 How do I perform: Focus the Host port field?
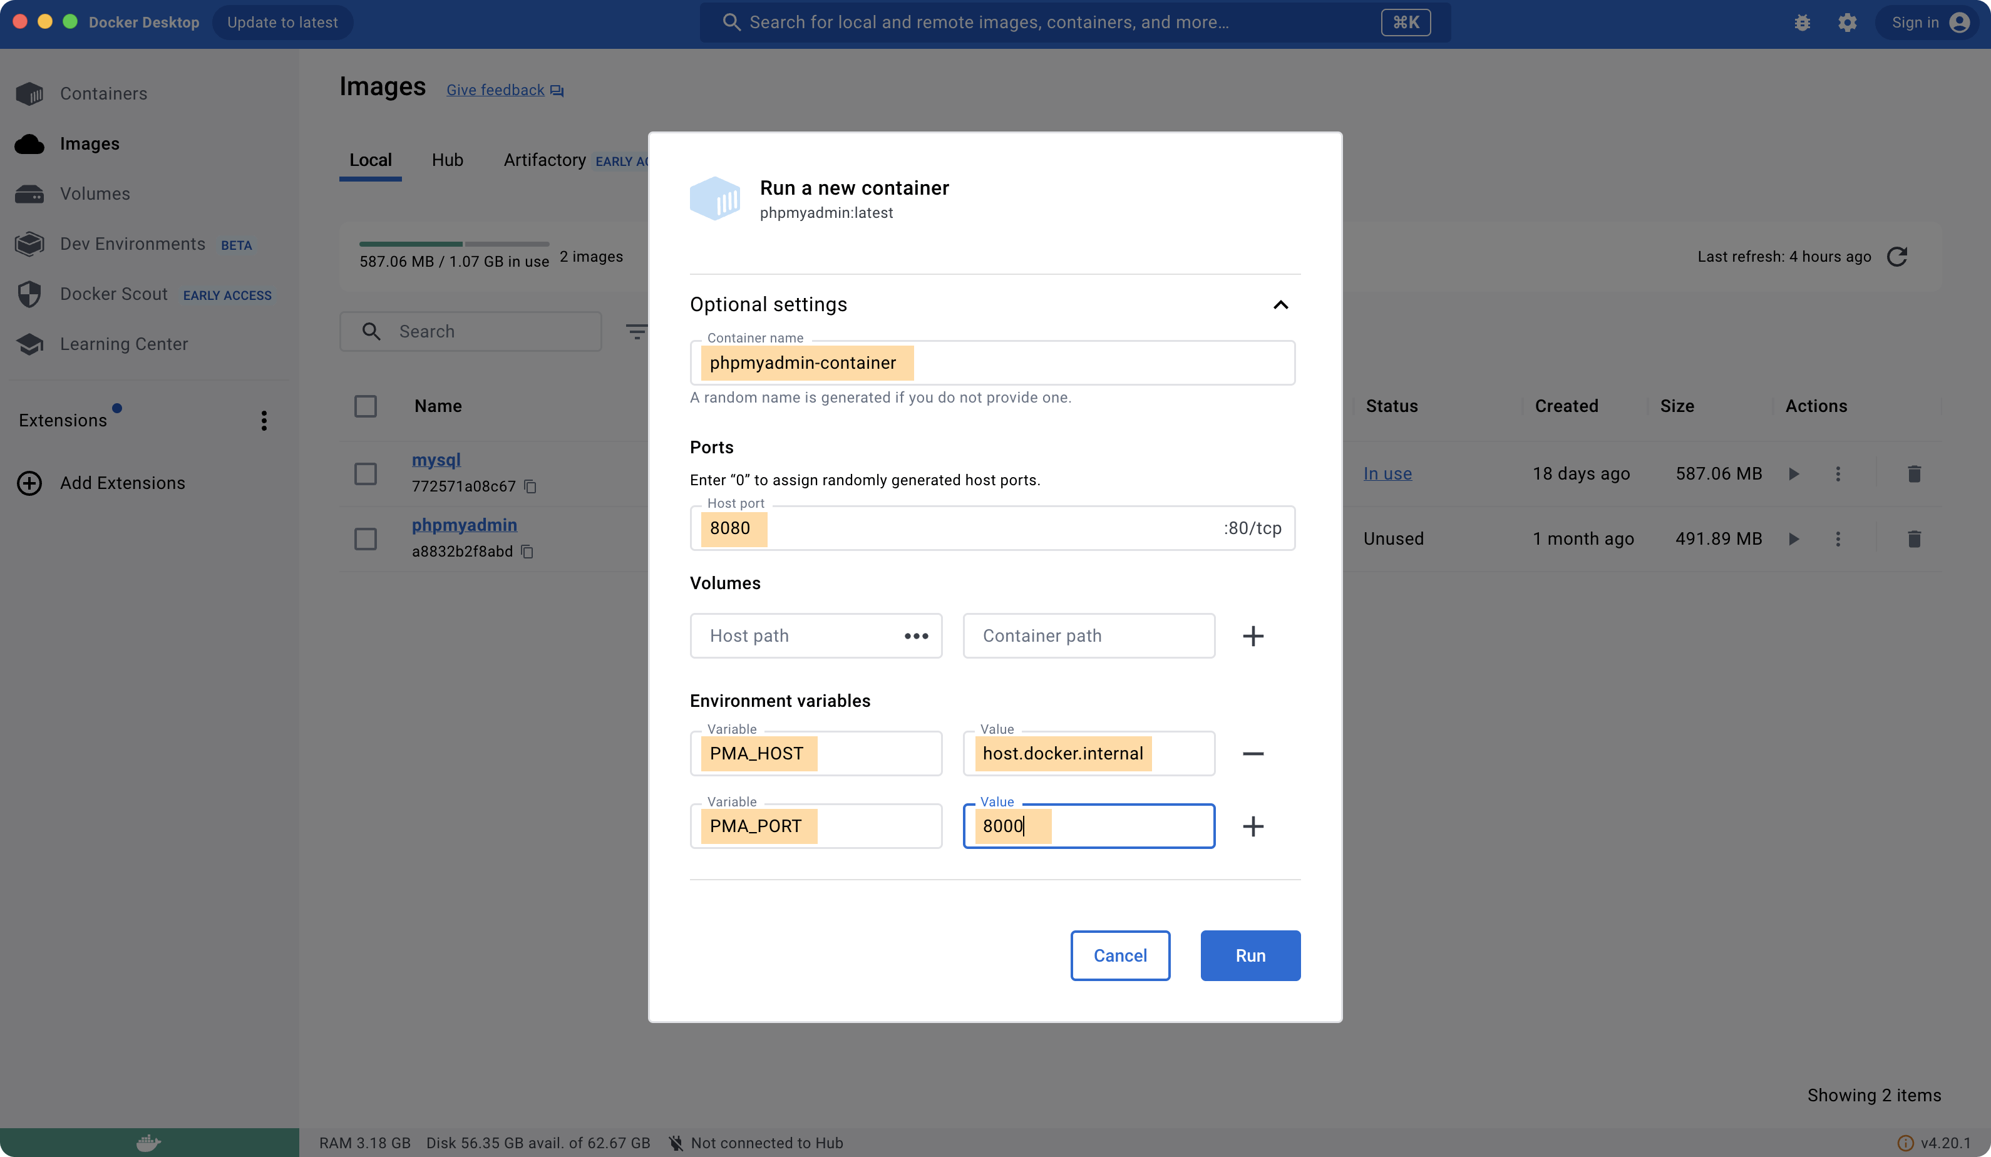(992, 528)
